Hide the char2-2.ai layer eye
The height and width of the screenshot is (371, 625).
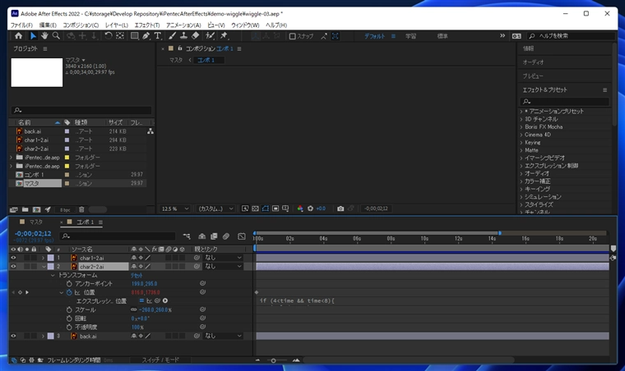13,267
